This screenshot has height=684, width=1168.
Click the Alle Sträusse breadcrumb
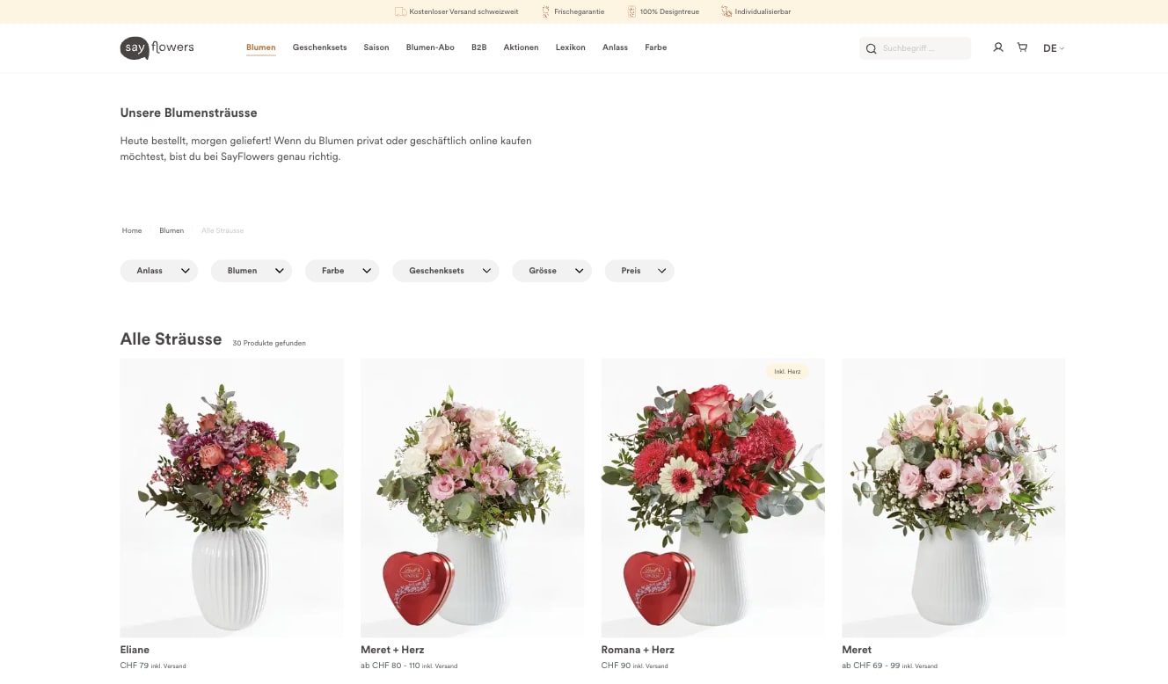coord(223,230)
